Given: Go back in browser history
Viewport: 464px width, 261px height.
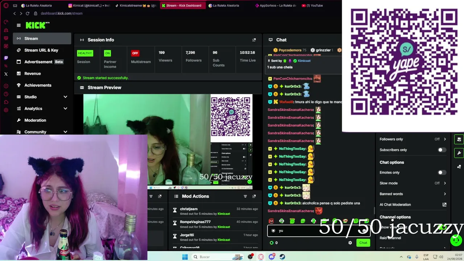Looking at the screenshot, I should click(14, 13).
